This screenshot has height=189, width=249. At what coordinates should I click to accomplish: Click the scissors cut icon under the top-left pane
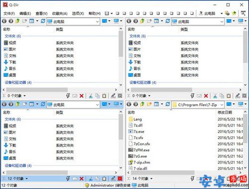[x=91, y=95]
